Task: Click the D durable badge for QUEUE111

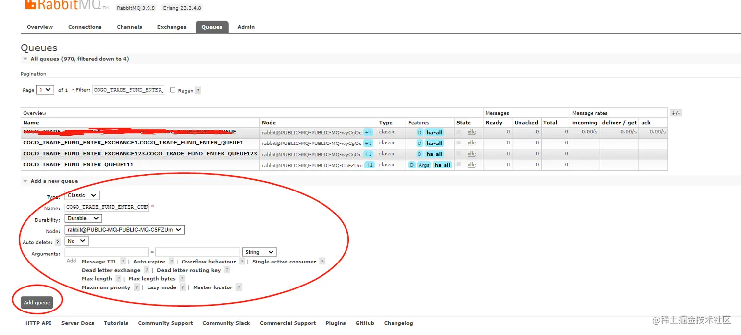Action: (x=412, y=165)
